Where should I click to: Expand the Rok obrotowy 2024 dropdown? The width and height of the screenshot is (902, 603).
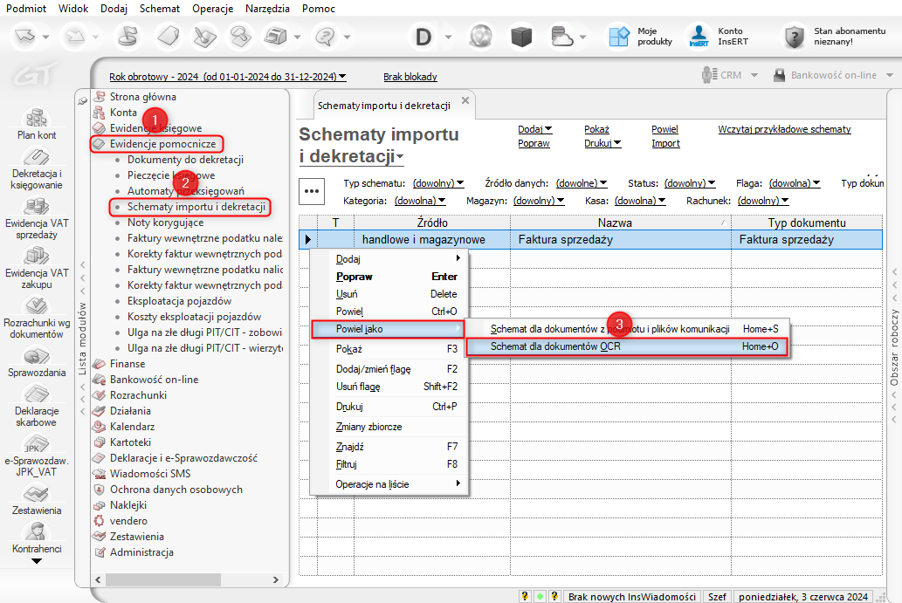pos(227,77)
